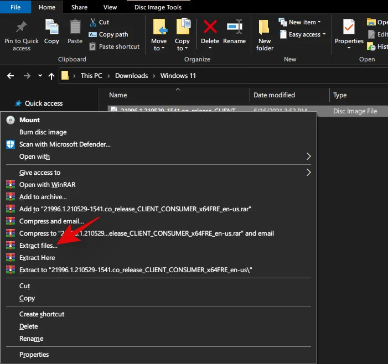This screenshot has width=388, height=364.
Task: Expand the Delete dropdown arrow
Action: click(210, 48)
